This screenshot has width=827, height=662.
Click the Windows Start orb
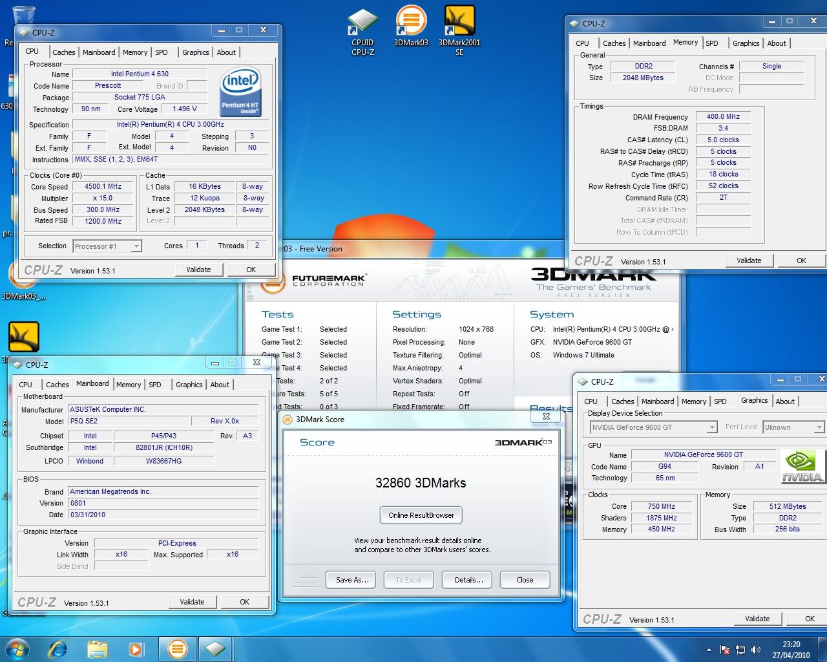pos(17,648)
